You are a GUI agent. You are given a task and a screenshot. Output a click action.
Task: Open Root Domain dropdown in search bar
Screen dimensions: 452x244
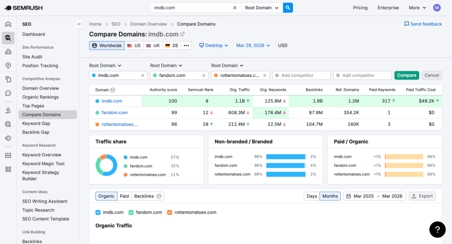[x=262, y=8]
